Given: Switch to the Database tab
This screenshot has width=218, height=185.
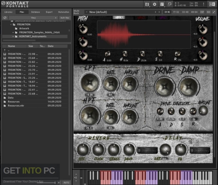Looking at the screenshot, I should (x=35, y=12).
